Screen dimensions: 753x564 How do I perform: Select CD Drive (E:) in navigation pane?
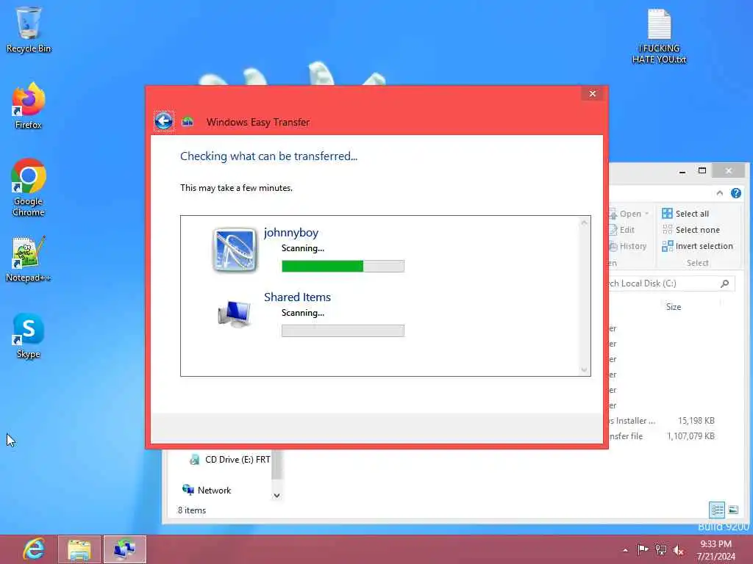click(x=230, y=460)
